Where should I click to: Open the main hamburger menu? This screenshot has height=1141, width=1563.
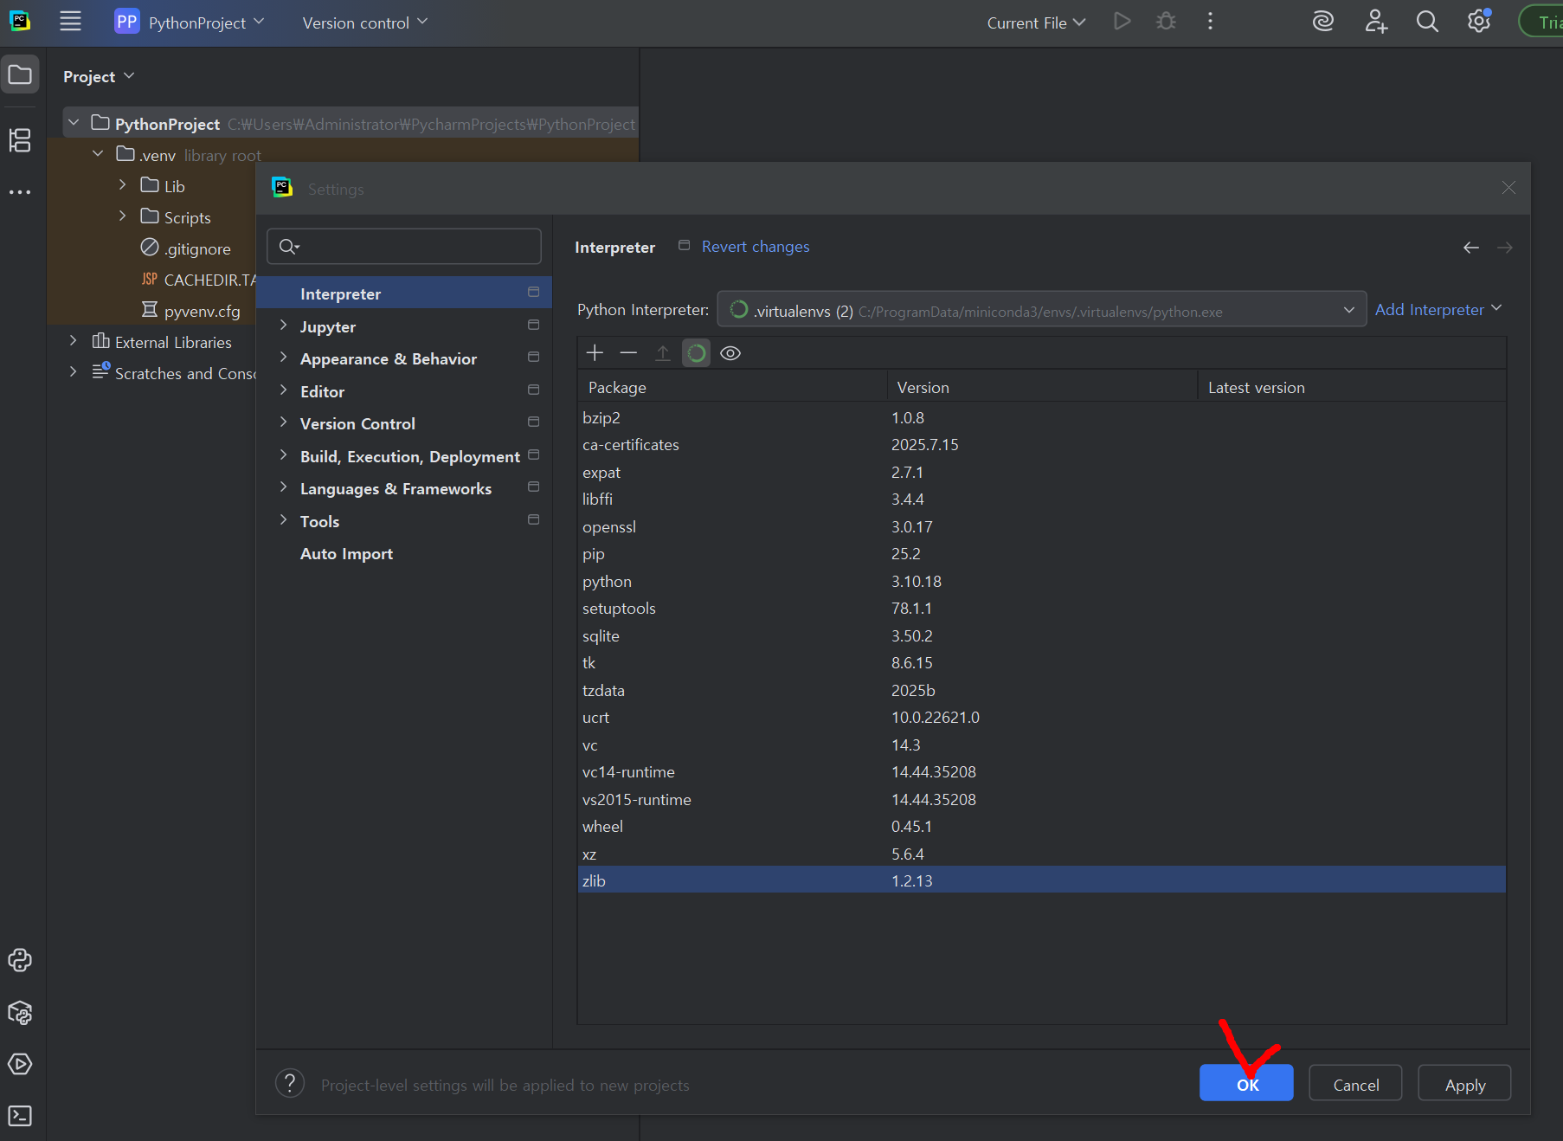pyautogui.click(x=70, y=22)
